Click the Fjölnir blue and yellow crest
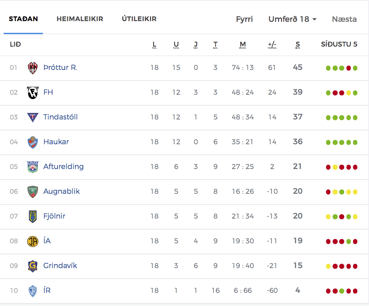Screen dimensions: 369x306 click(33, 216)
